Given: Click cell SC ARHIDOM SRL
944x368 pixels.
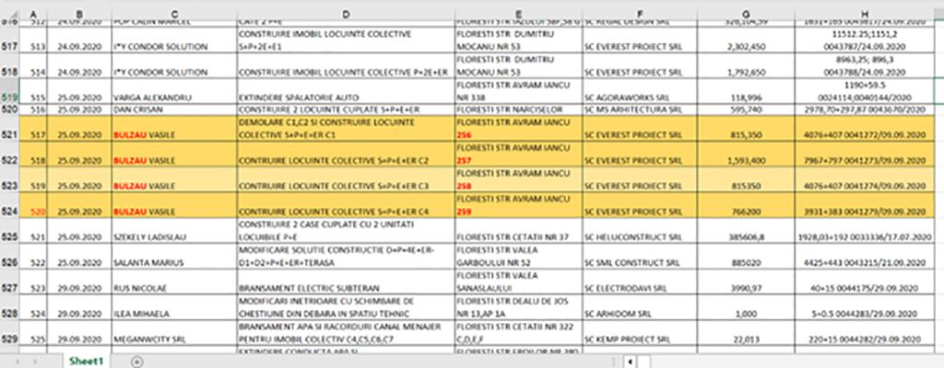Looking at the screenshot, I should [x=641, y=307].
